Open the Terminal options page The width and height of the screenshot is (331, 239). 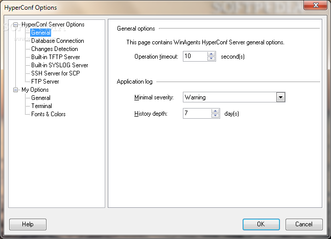(x=41, y=106)
